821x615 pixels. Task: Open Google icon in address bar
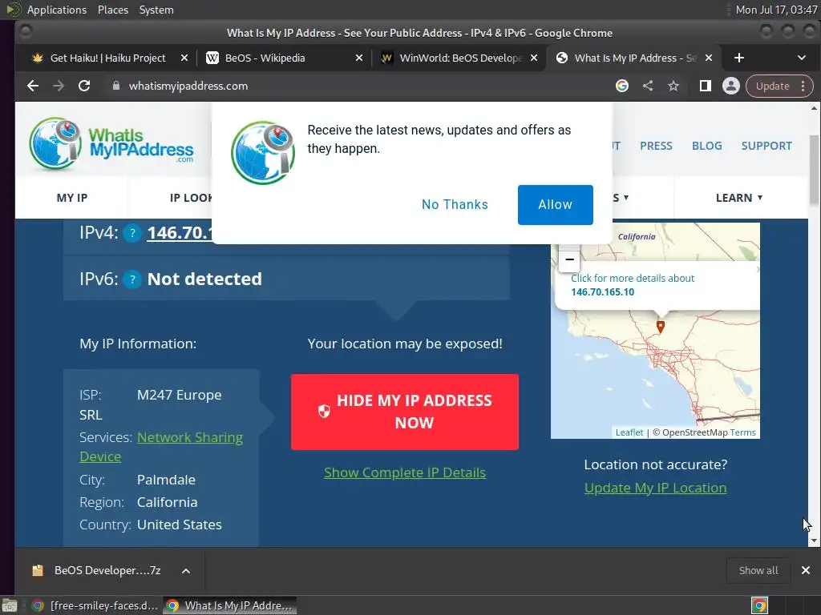tap(621, 86)
